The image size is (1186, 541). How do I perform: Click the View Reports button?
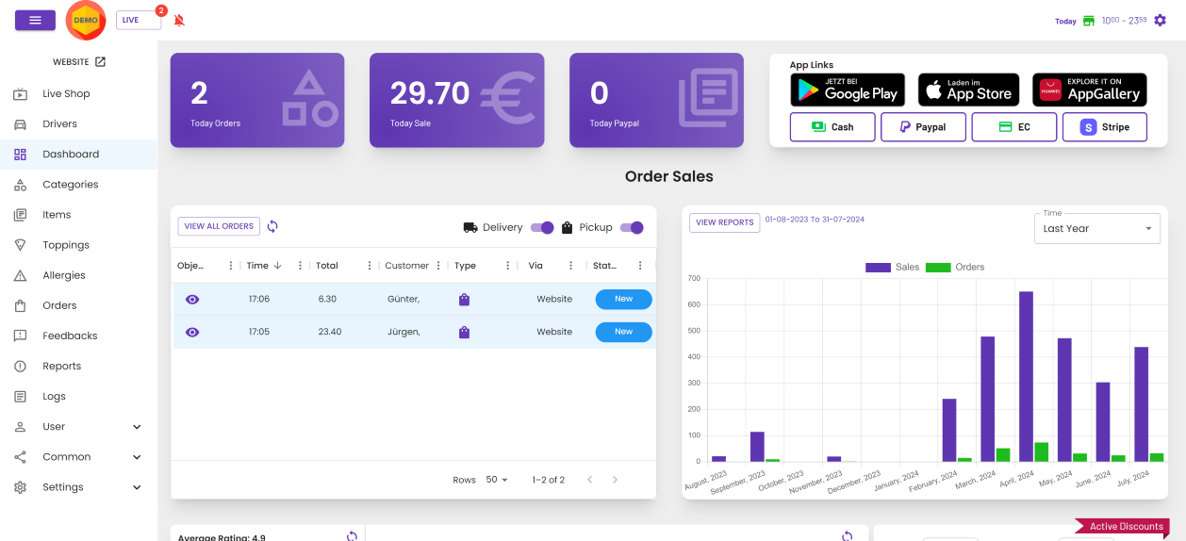(724, 222)
